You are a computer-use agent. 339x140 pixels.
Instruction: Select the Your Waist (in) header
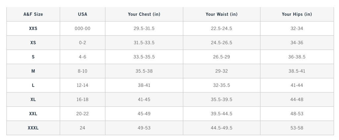(221, 14)
